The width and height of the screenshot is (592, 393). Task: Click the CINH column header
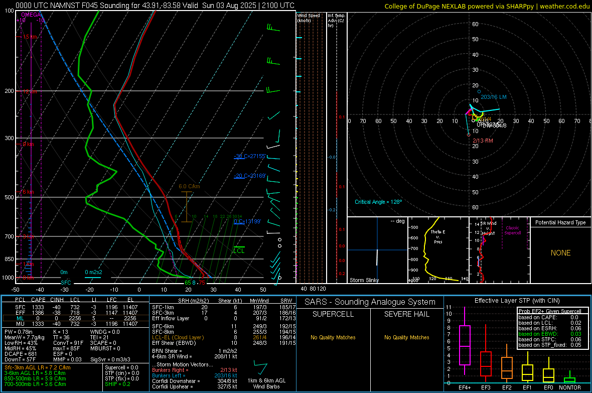[57, 300]
